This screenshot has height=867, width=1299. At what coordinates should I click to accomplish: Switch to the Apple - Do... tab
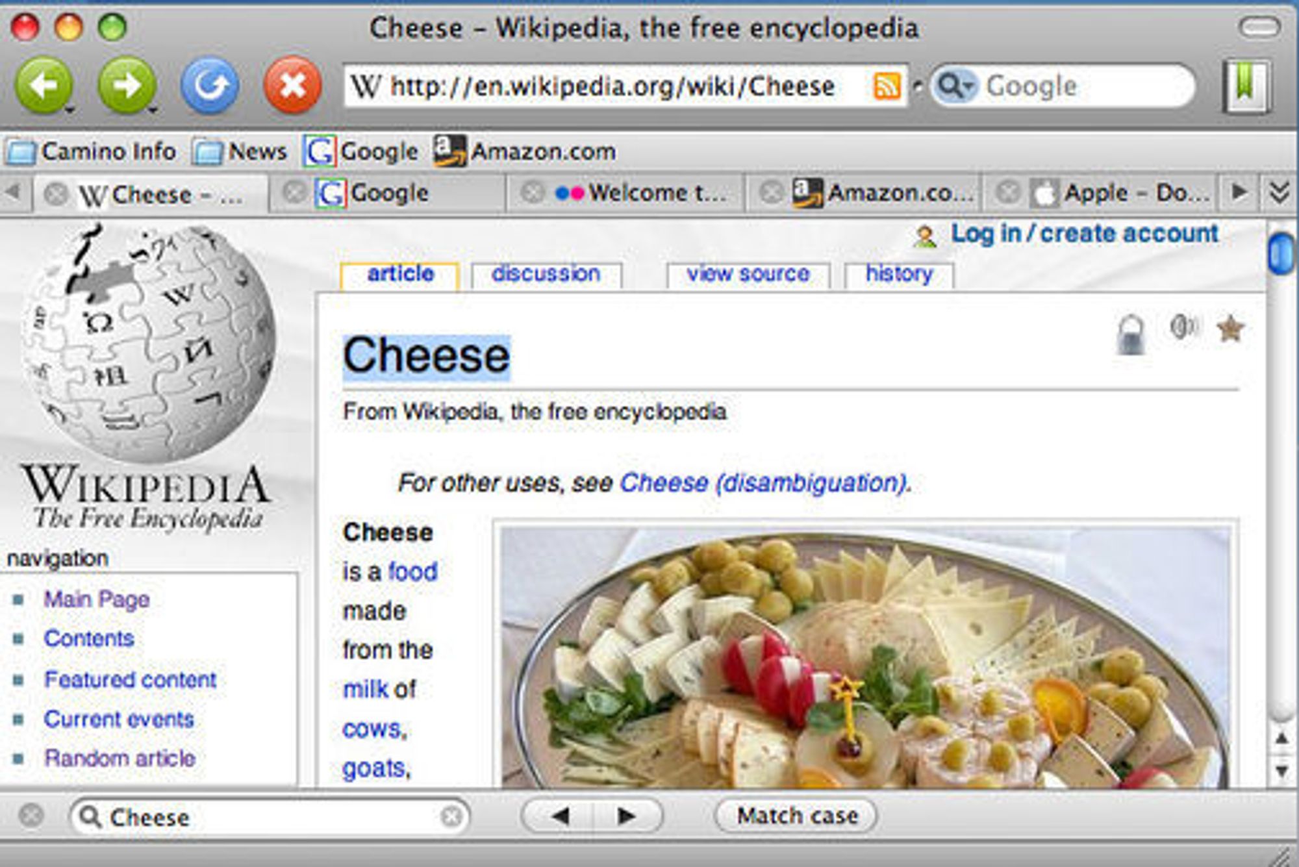pos(1099,193)
